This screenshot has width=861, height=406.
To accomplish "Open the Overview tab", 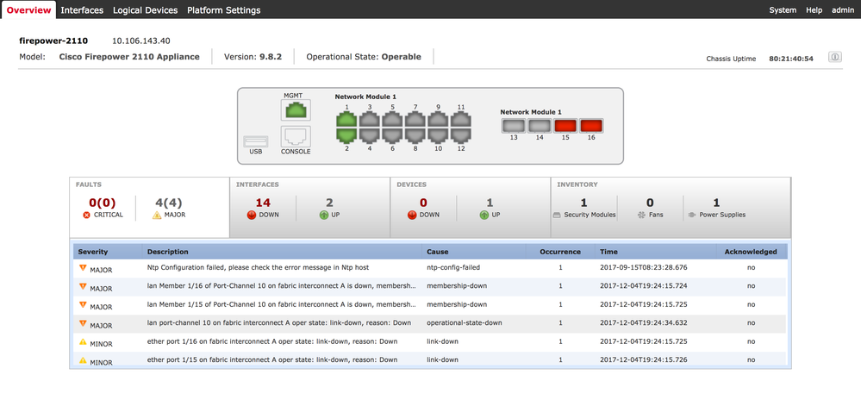I will [x=28, y=9].
